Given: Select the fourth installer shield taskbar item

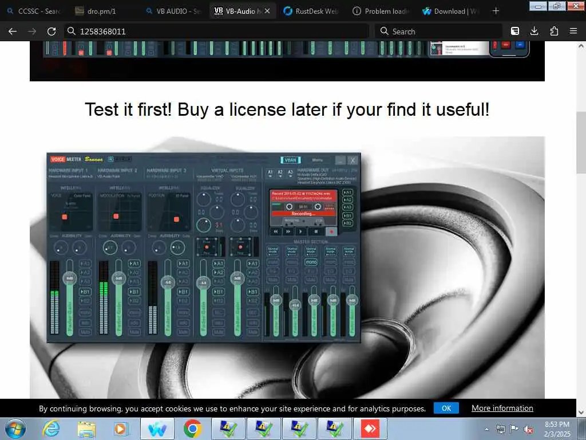Looking at the screenshot, I should [x=335, y=429].
